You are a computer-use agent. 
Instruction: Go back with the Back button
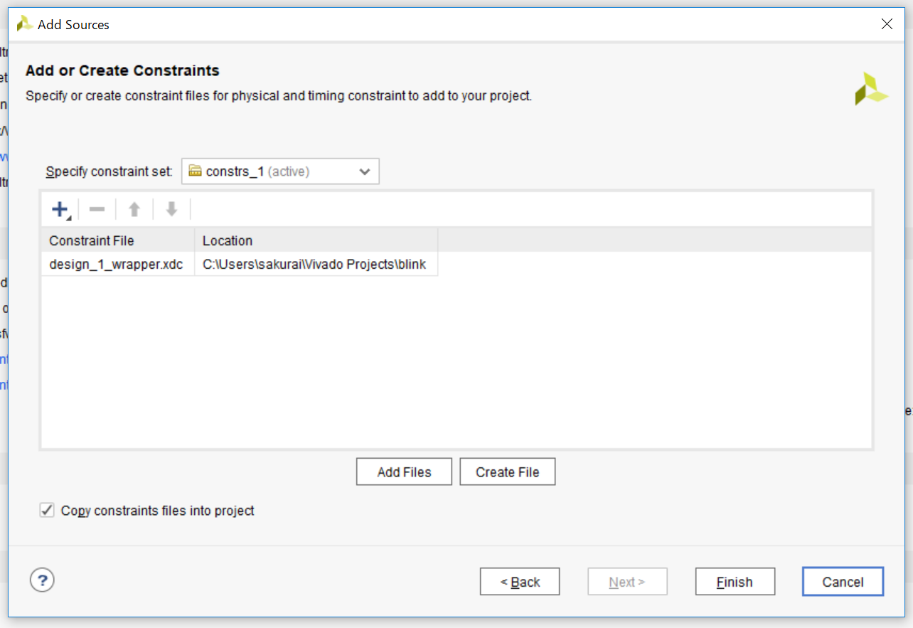(520, 582)
